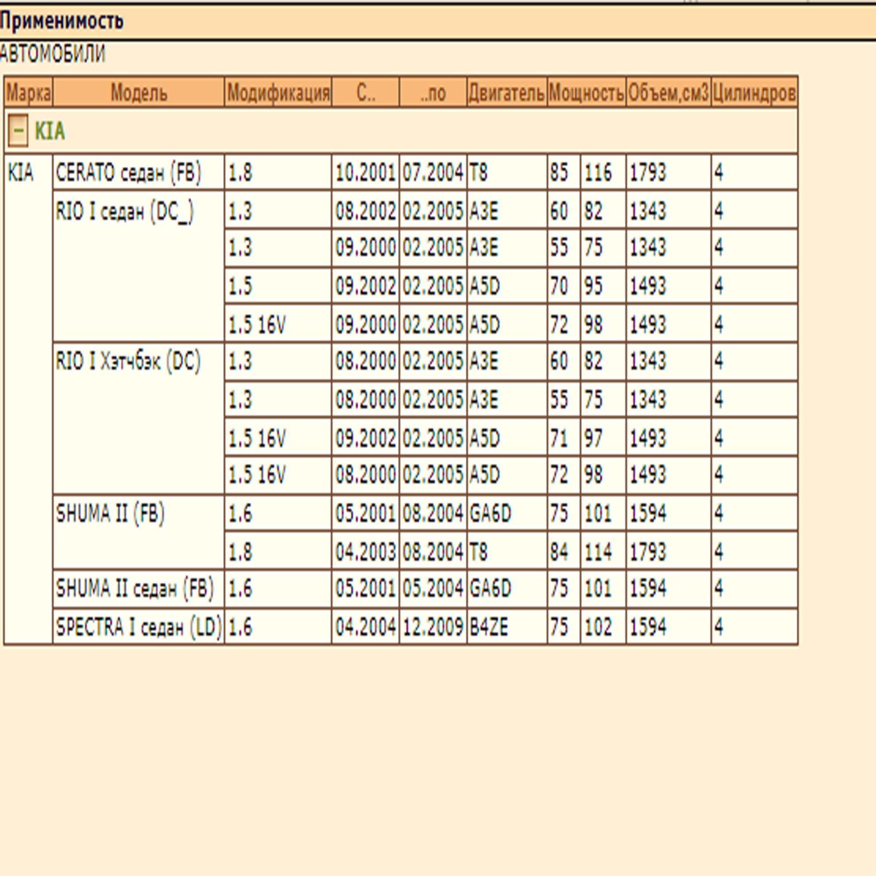Click the 05.2004 end date cell
The image size is (876, 876).
pyautogui.click(x=433, y=589)
